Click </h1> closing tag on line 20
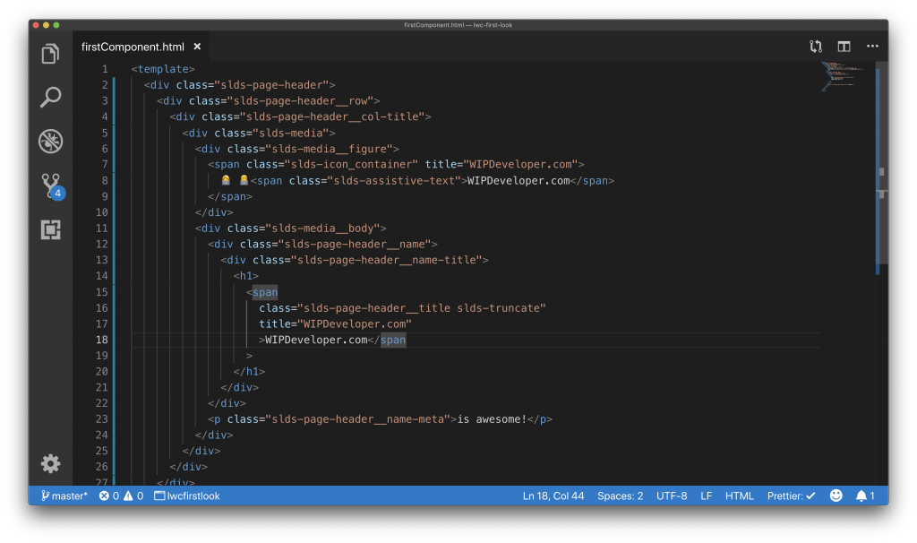Viewport: 917px width, 543px height. coord(249,372)
